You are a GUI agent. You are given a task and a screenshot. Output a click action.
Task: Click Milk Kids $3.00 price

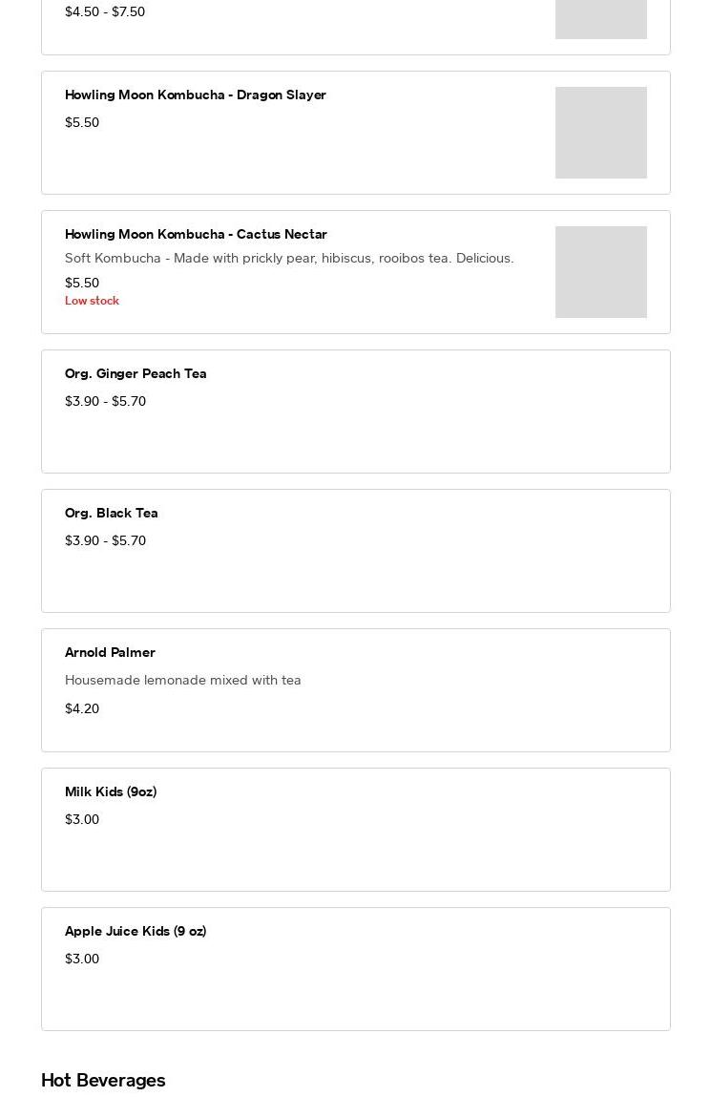[82, 820]
